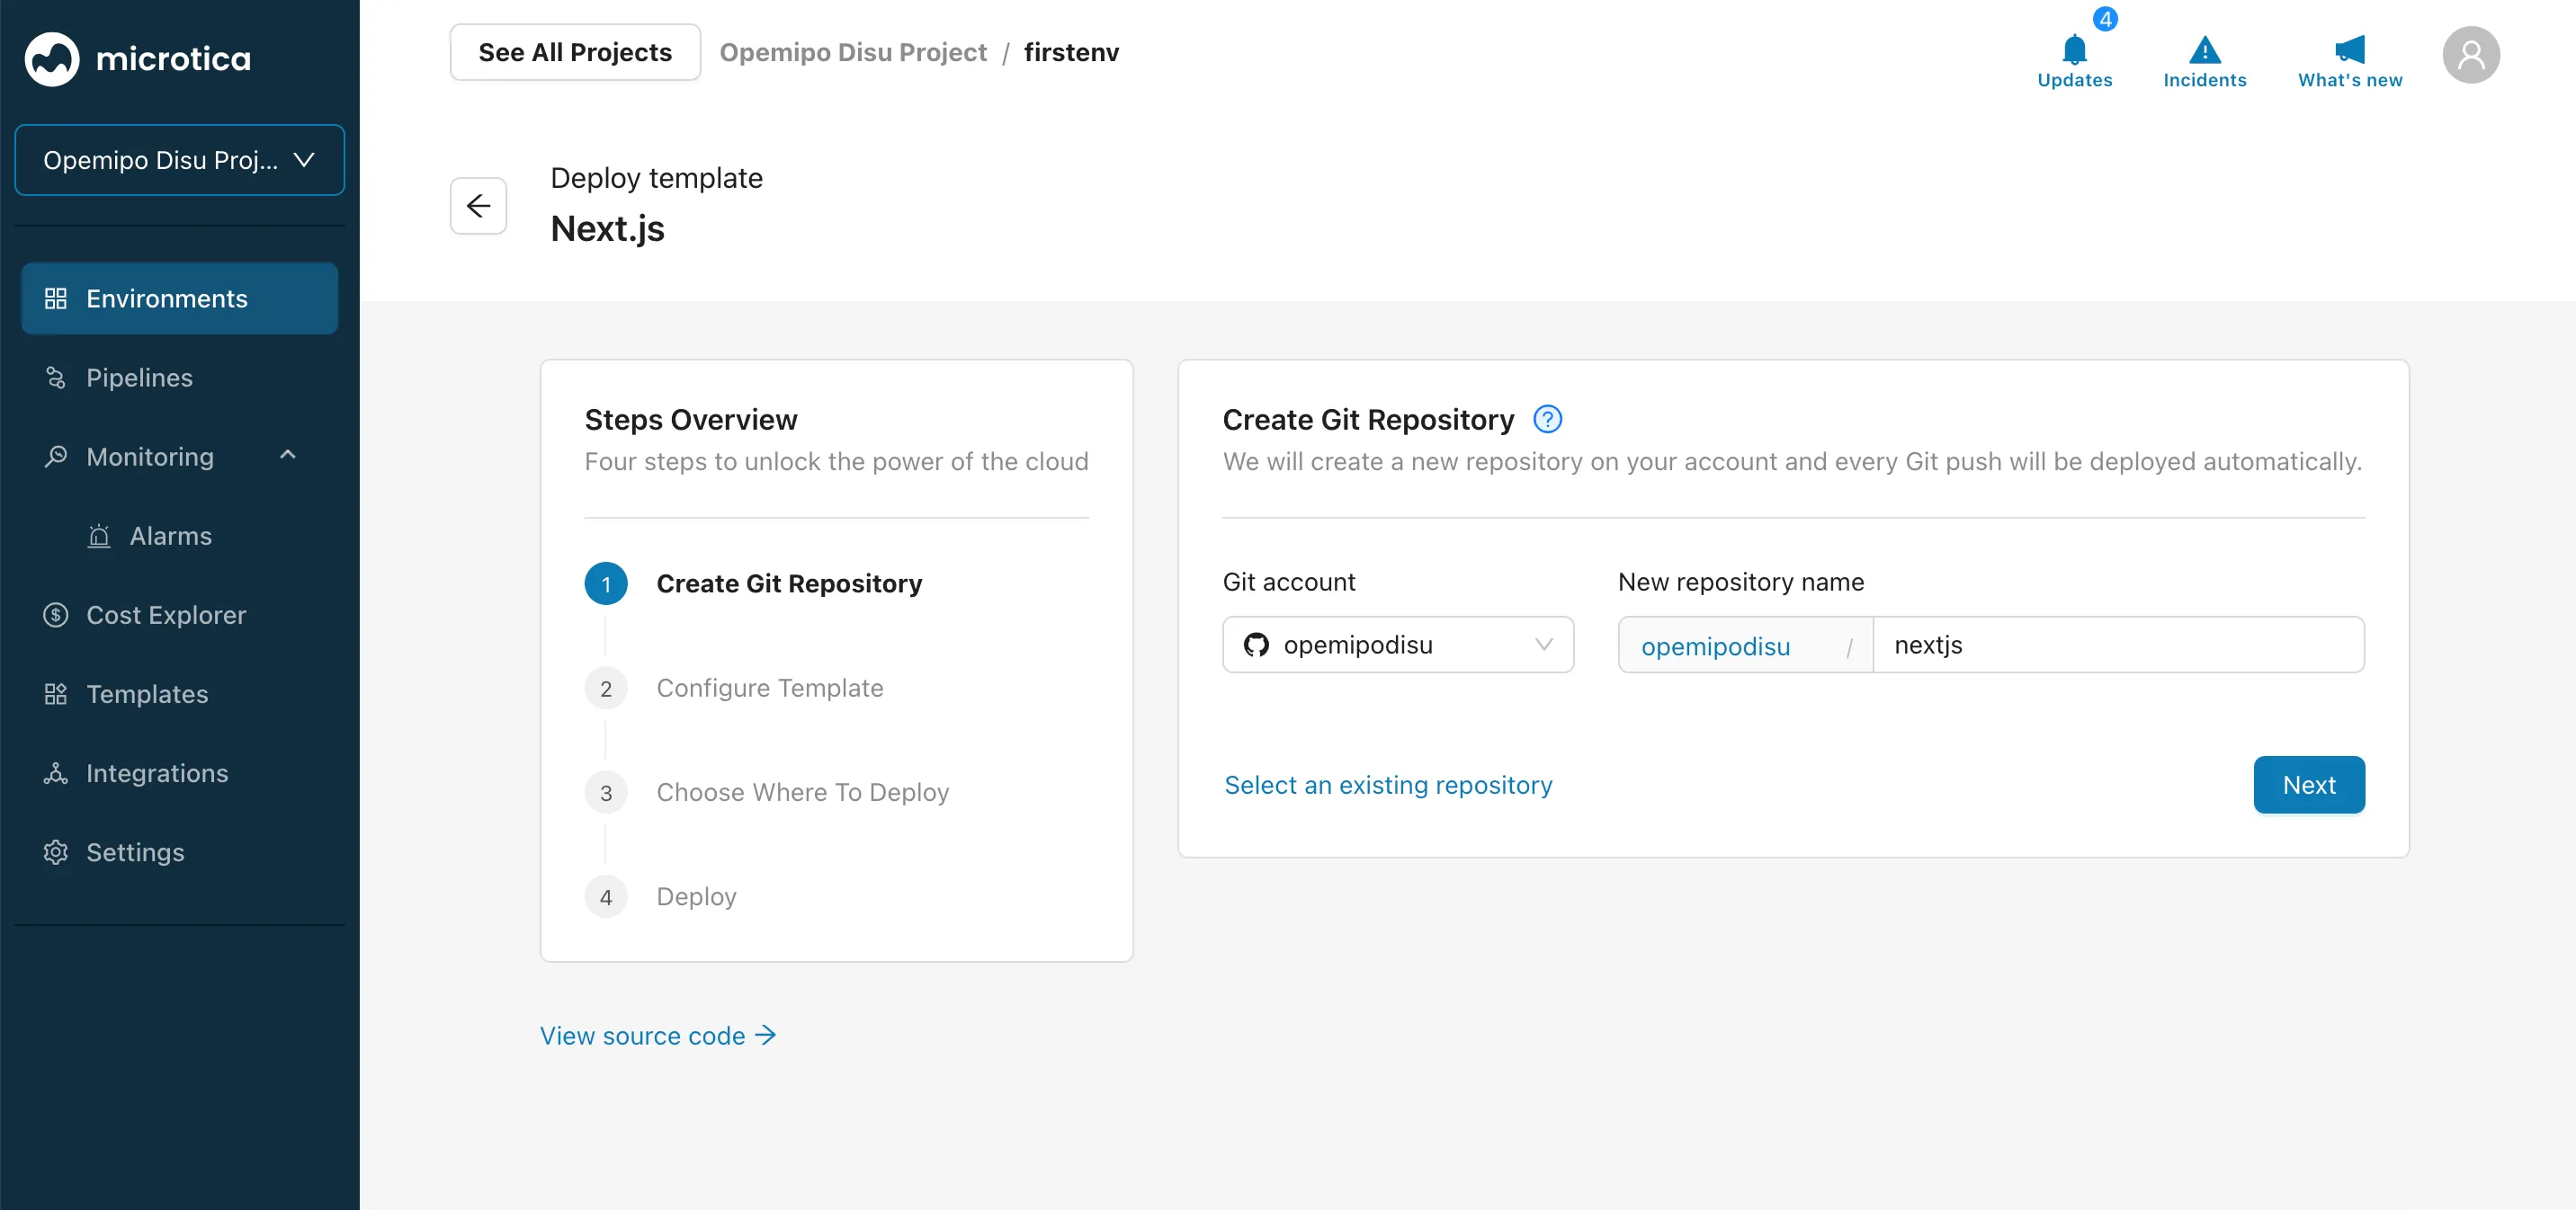Go to Pipelines in sidebar
Viewport: 2576px width, 1210px height.
pyautogui.click(x=180, y=378)
